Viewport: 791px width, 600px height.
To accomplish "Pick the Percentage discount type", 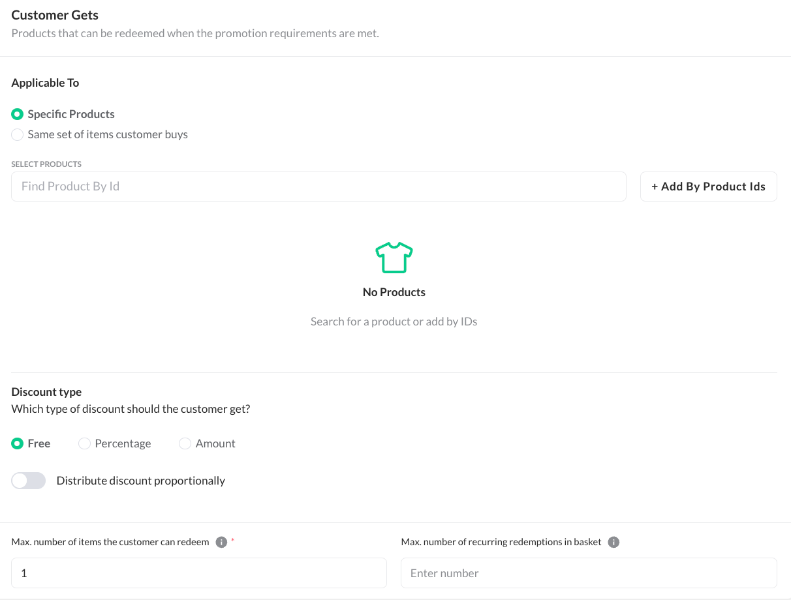I will pos(84,443).
